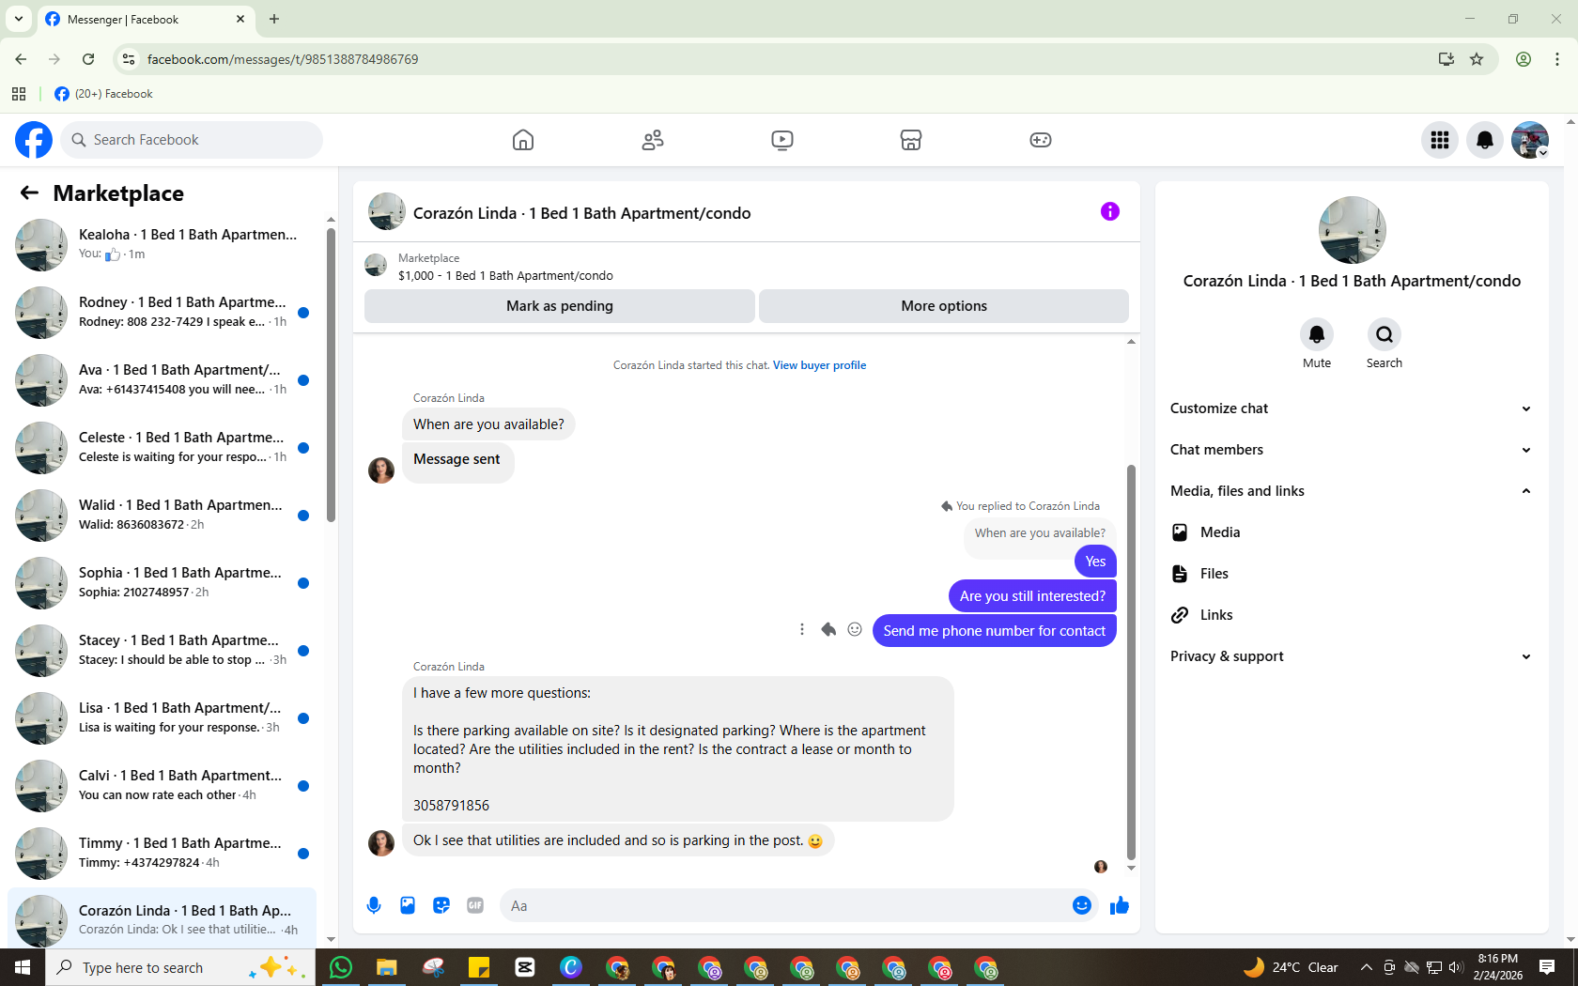
Task: Open the Friends icon in top navigation
Action: pyautogui.click(x=653, y=140)
